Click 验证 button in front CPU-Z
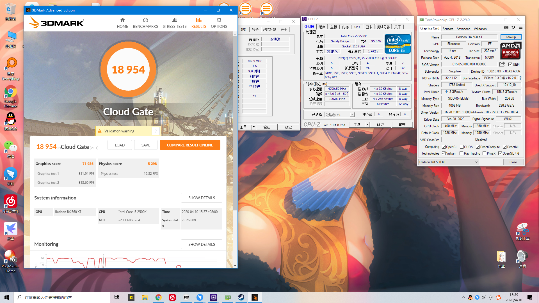The image size is (539, 303). (380, 125)
